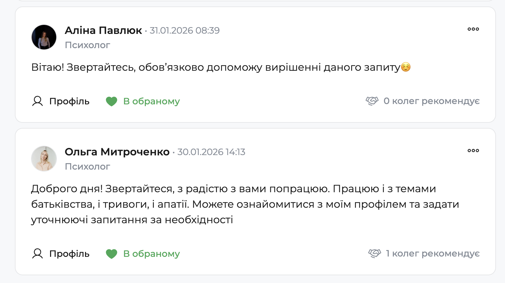Select Аліна Павлюк's name
The height and width of the screenshot is (283, 505).
tap(103, 30)
